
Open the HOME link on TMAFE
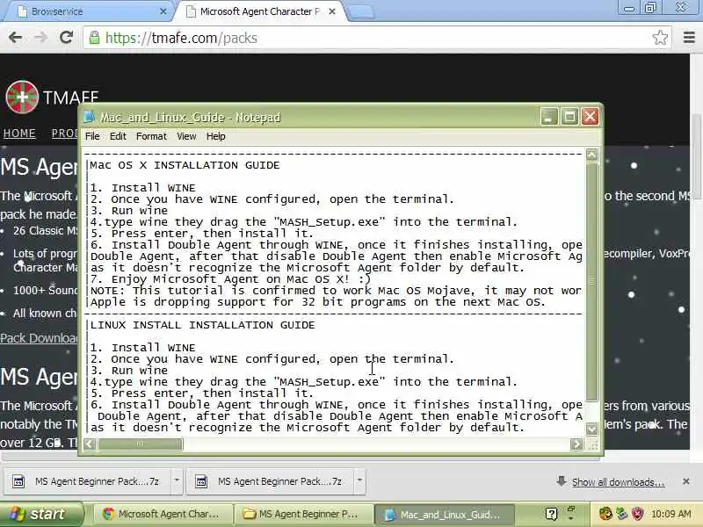19,134
